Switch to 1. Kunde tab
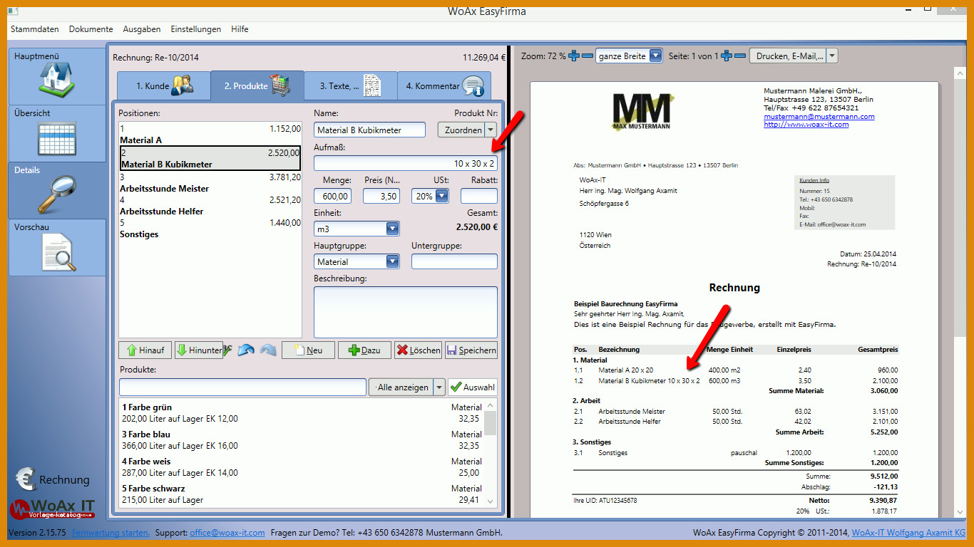The image size is (974, 547). (x=164, y=85)
